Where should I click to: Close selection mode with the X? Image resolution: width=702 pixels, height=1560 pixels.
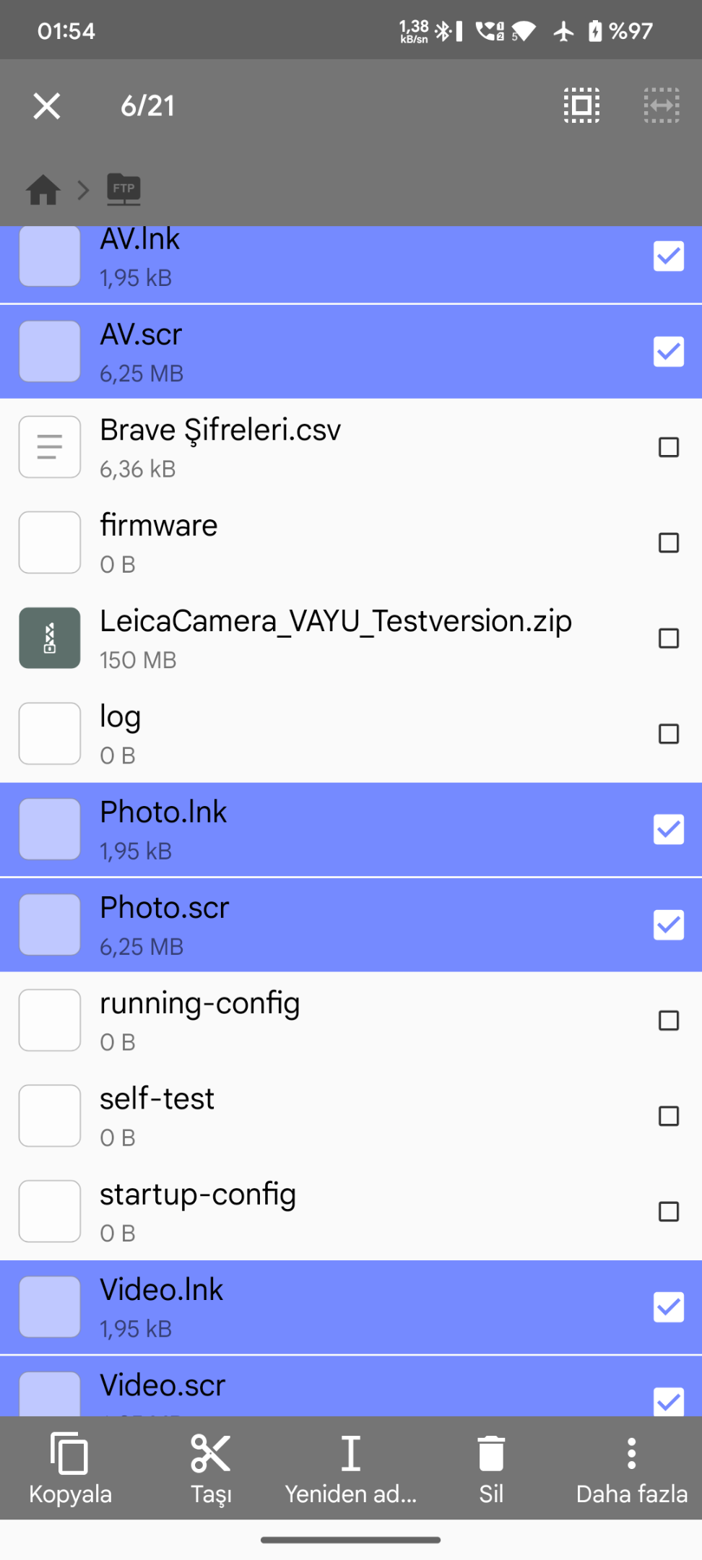[x=47, y=106]
